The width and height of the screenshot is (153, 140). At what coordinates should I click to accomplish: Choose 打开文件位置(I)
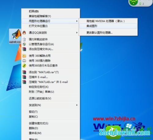pyautogui.click(x=50, y=26)
